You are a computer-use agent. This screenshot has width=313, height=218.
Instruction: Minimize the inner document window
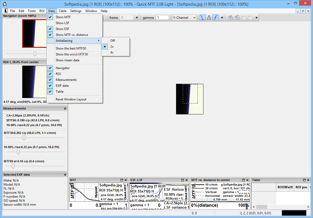coord(298,11)
